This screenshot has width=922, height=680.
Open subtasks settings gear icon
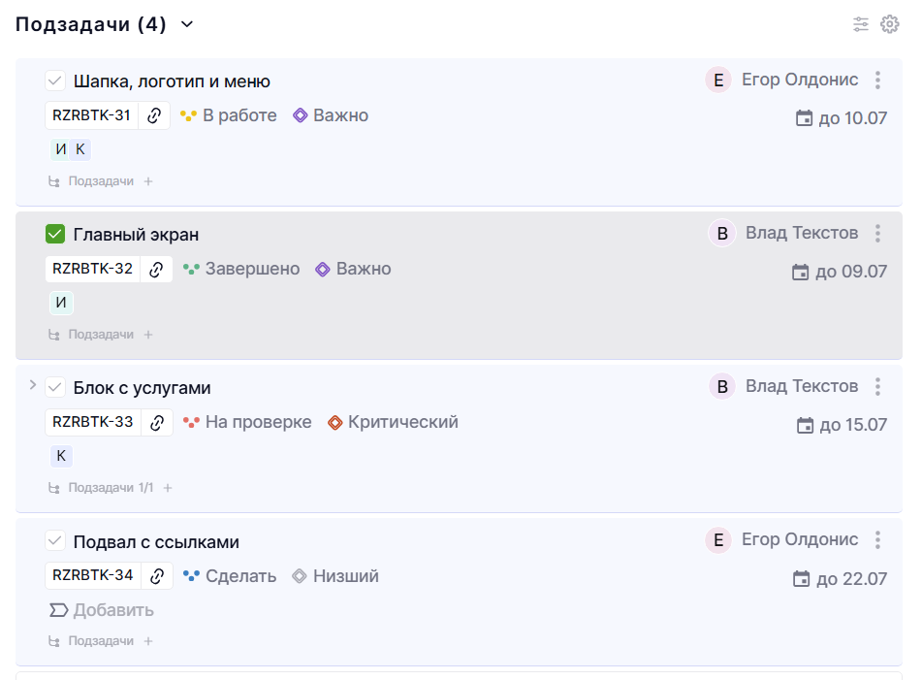point(890,24)
